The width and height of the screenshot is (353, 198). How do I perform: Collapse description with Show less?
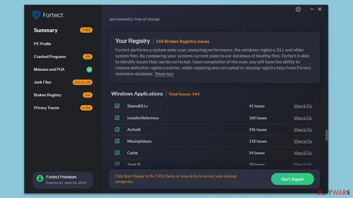(x=164, y=74)
